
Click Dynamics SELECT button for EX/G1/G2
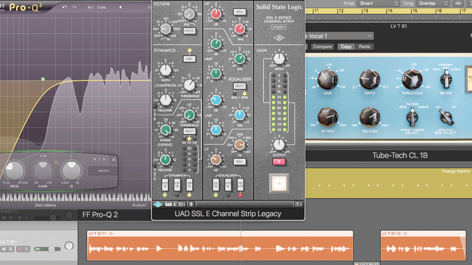tap(189, 131)
